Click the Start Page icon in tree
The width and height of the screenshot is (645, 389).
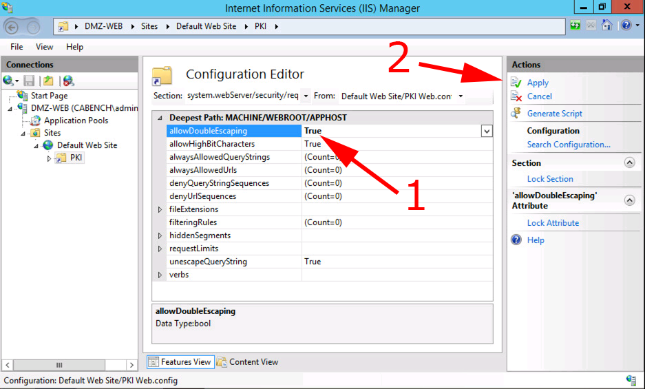pyautogui.click(x=23, y=96)
